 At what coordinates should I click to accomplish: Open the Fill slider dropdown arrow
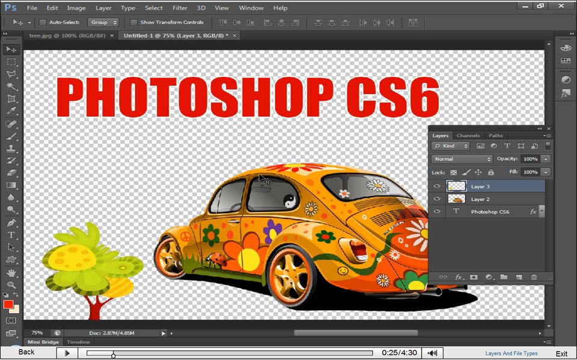(546, 172)
